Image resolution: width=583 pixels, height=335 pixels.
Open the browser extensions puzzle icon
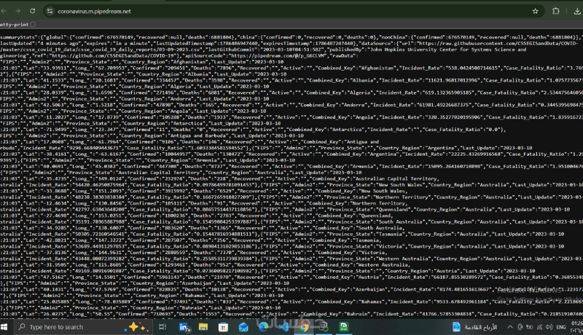(556, 11)
